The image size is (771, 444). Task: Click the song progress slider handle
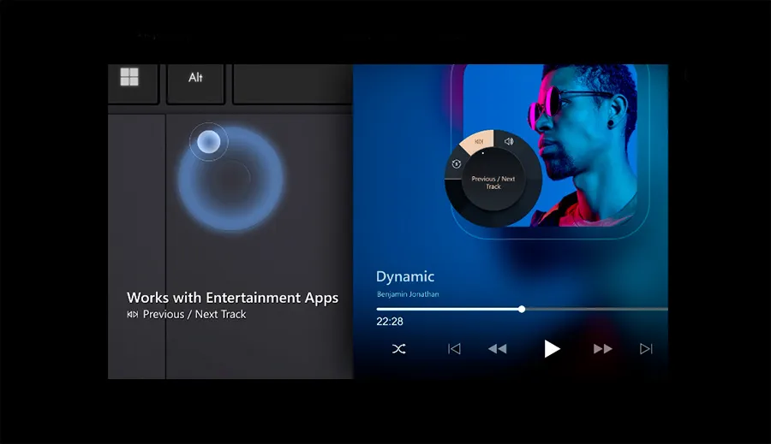522,309
